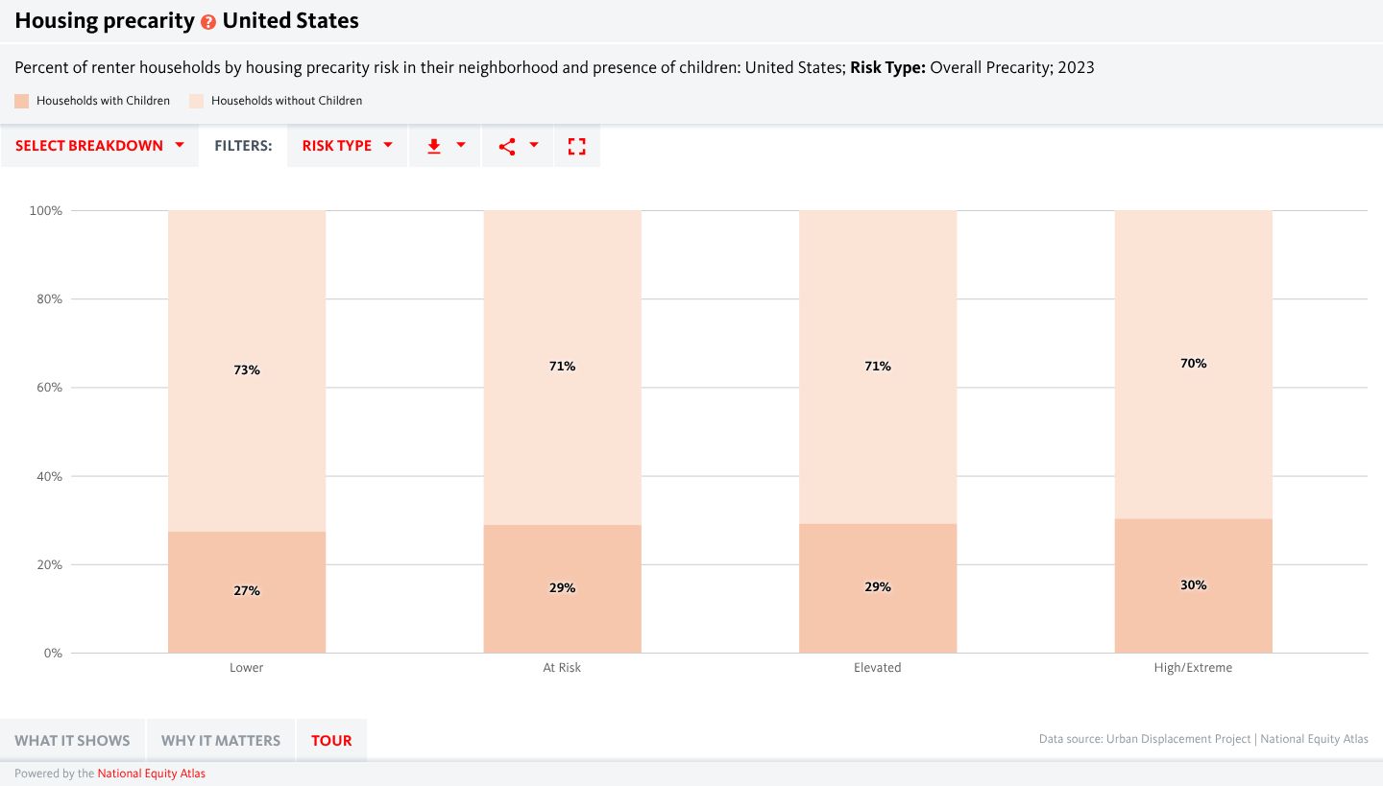Image resolution: width=1383 pixels, height=786 pixels.
Task: Select the 27% segment in the Lower bar
Action: pos(247,590)
